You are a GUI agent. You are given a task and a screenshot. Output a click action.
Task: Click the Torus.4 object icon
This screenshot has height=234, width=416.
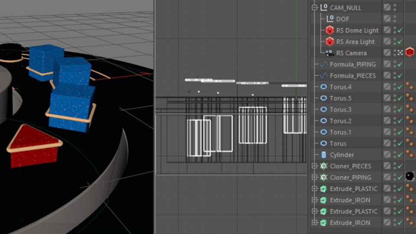[324, 87]
